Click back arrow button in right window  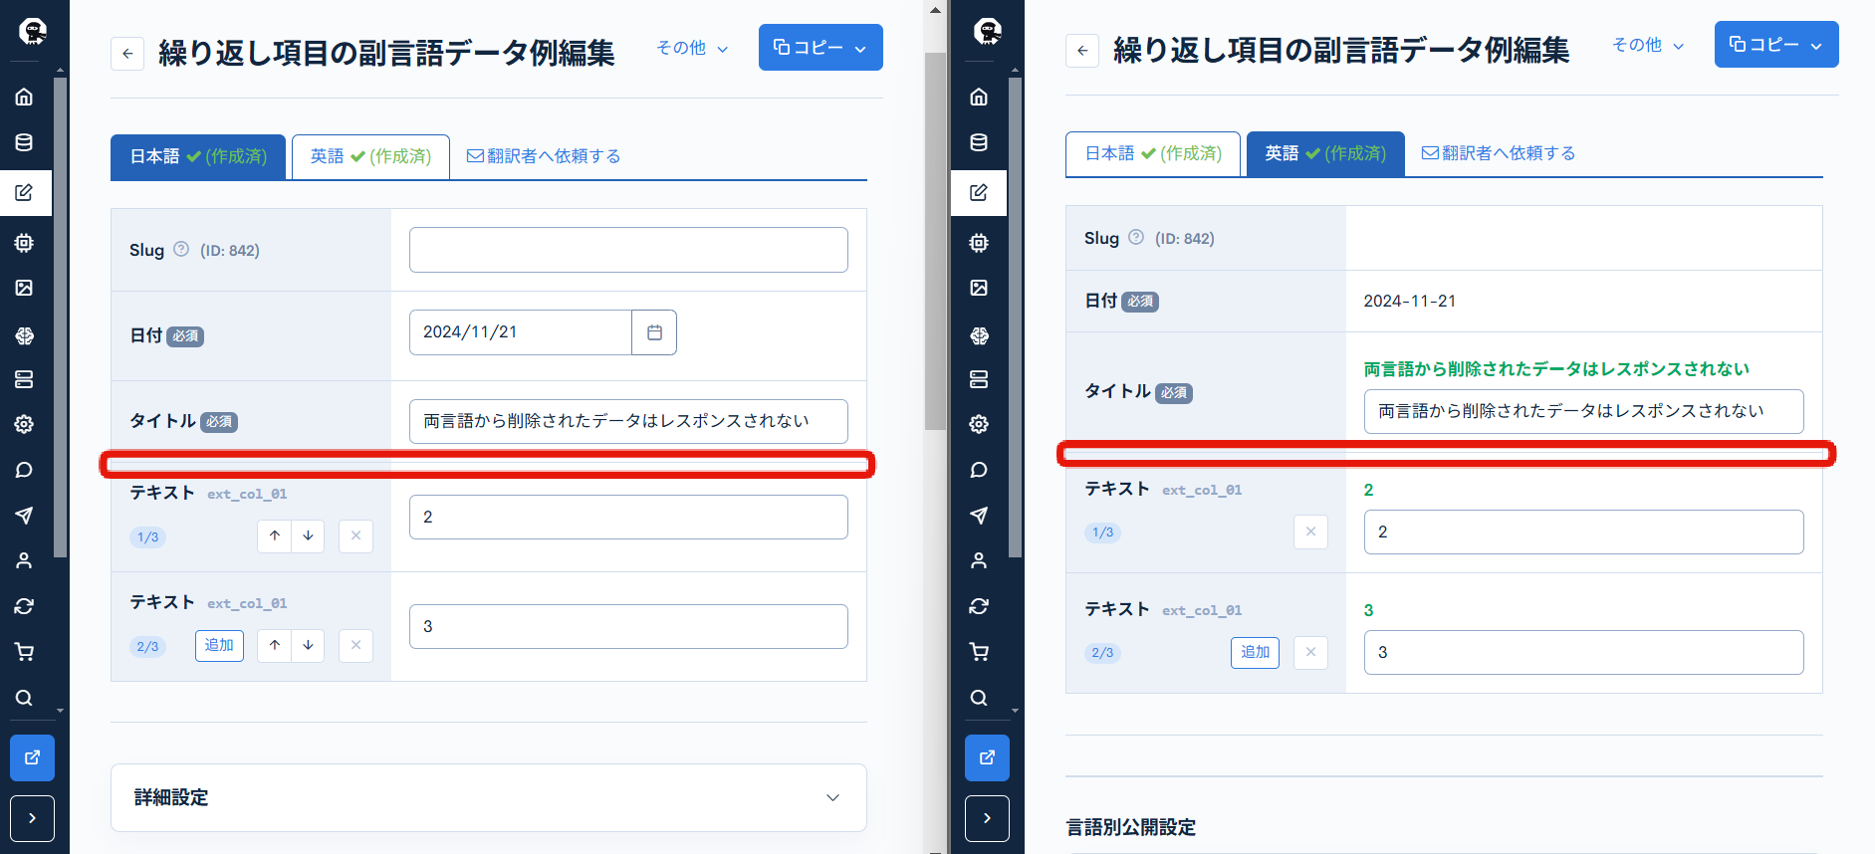(1082, 51)
